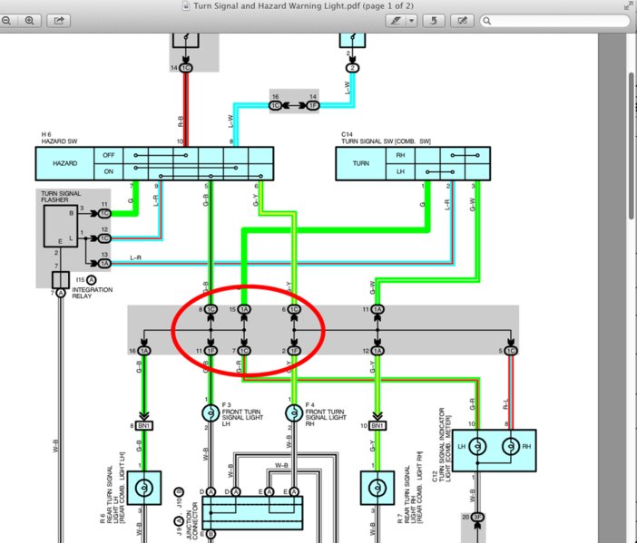This screenshot has height=543, width=637.
Task: Click the 'LH' row of the TURN switch
Action: (400, 171)
